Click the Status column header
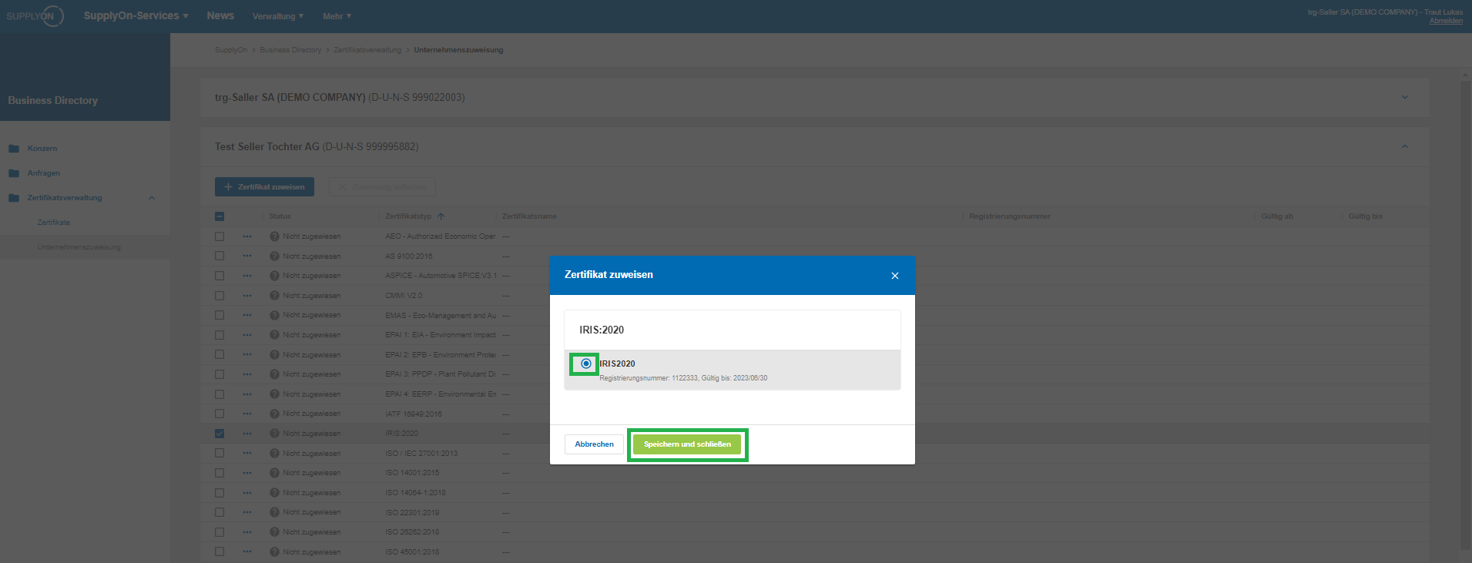1472x563 pixels. pyautogui.click(x=280, y=216)
